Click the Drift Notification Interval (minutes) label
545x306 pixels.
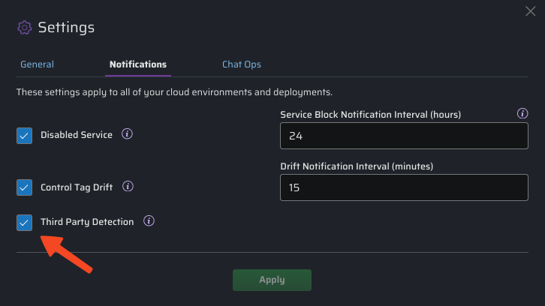coord(357,166)
